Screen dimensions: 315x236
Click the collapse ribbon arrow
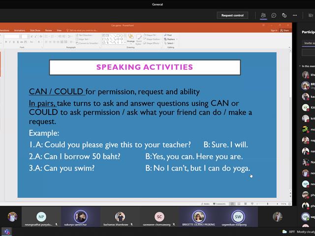click(289, 47)
